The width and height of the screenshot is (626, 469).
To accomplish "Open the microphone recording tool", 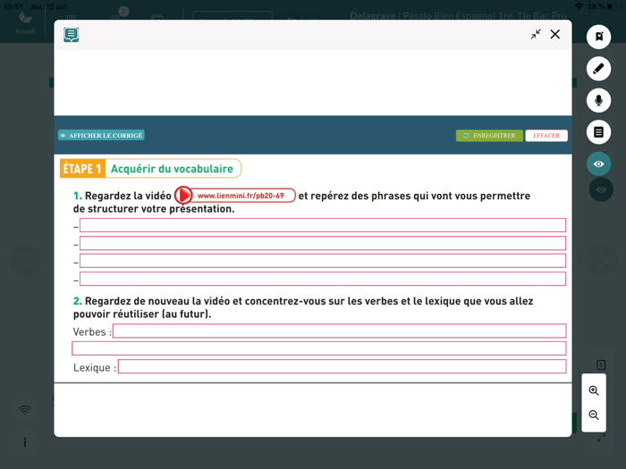I will click(x=598, y=100).
